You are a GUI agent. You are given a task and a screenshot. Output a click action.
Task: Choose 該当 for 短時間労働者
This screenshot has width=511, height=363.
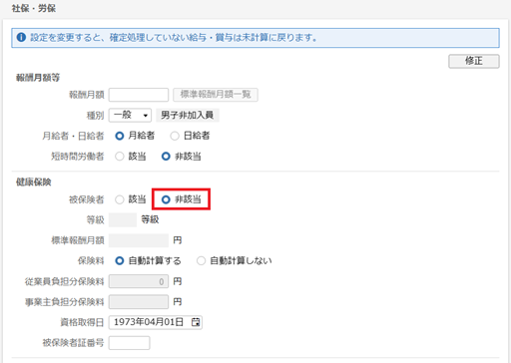pos(120,157)
